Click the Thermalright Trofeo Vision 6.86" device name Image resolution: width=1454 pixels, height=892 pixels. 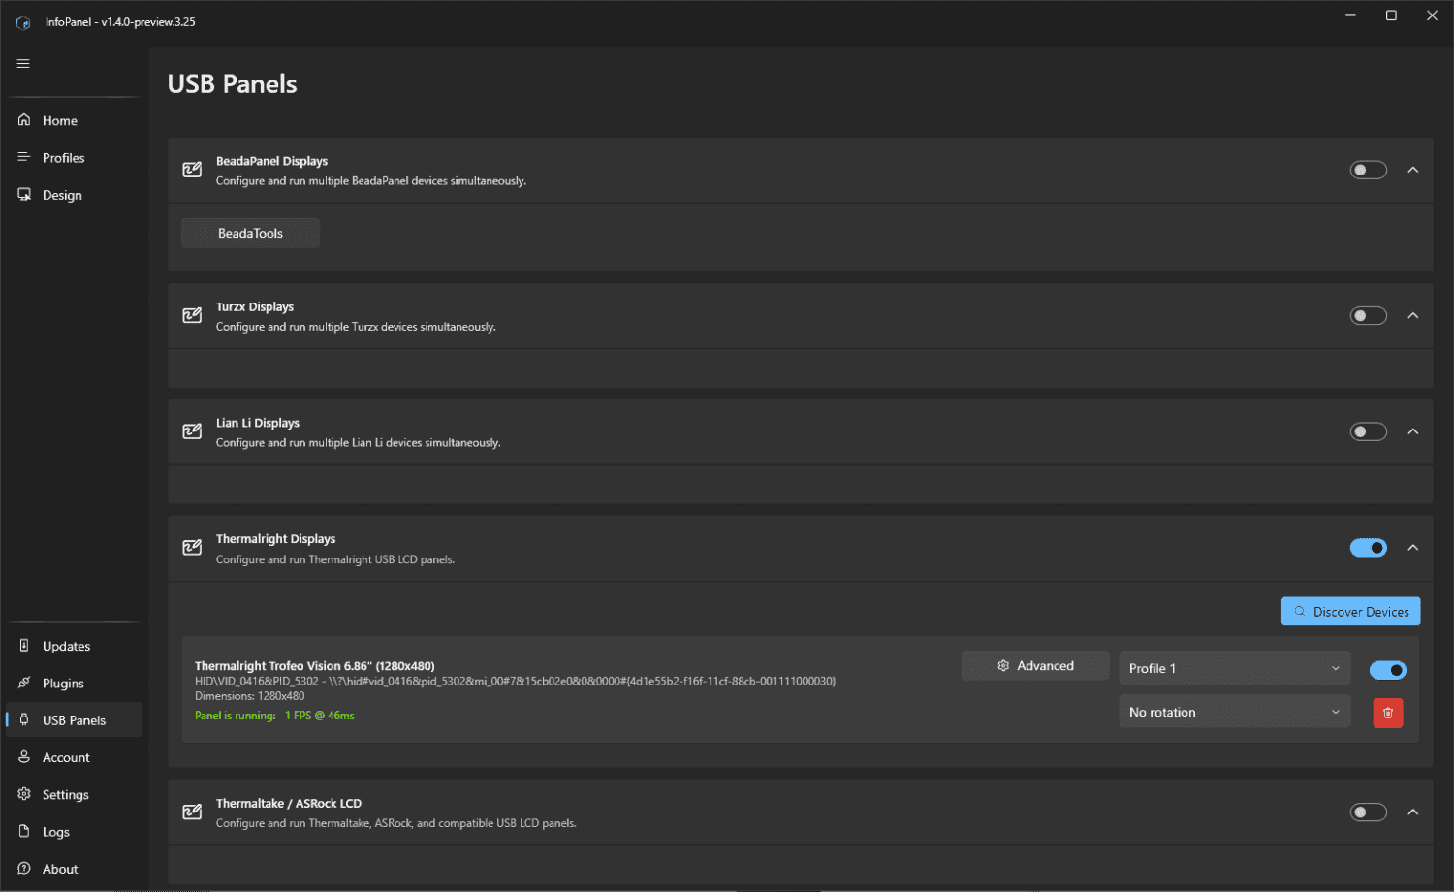tap(315, 666)
